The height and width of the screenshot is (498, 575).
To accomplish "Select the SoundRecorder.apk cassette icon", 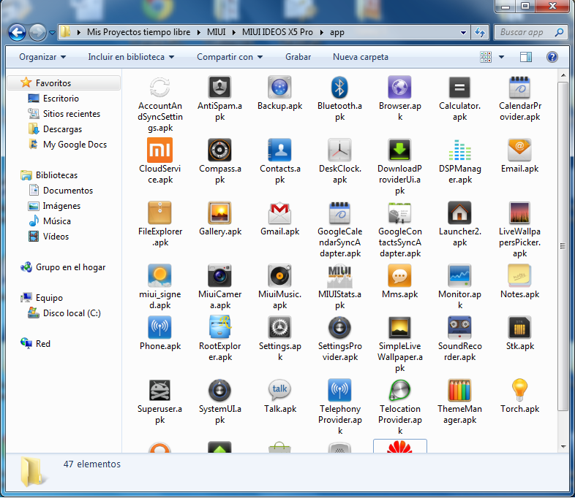I will 459,327.
